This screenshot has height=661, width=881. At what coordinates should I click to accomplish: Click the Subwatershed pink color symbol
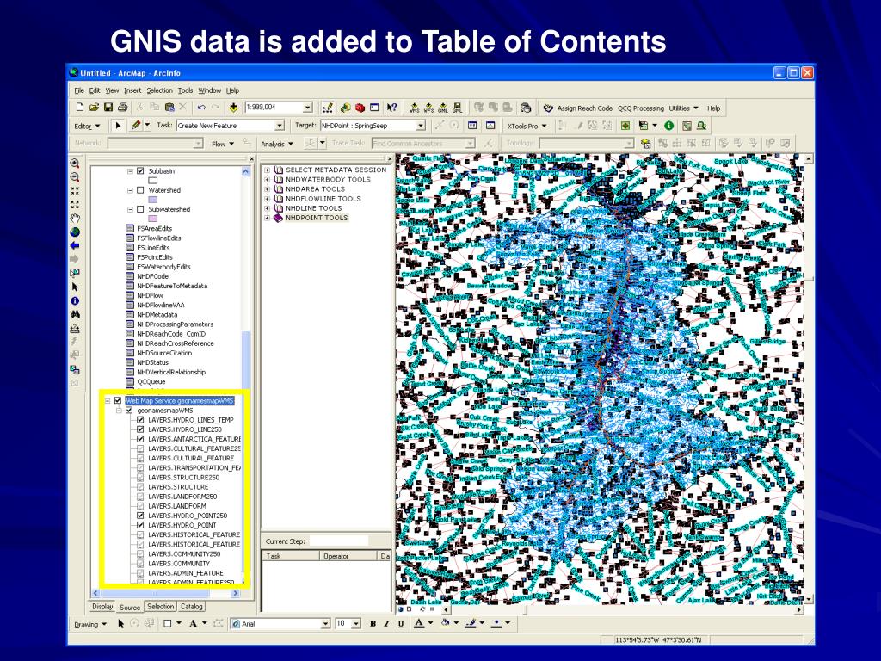point(153,219)
